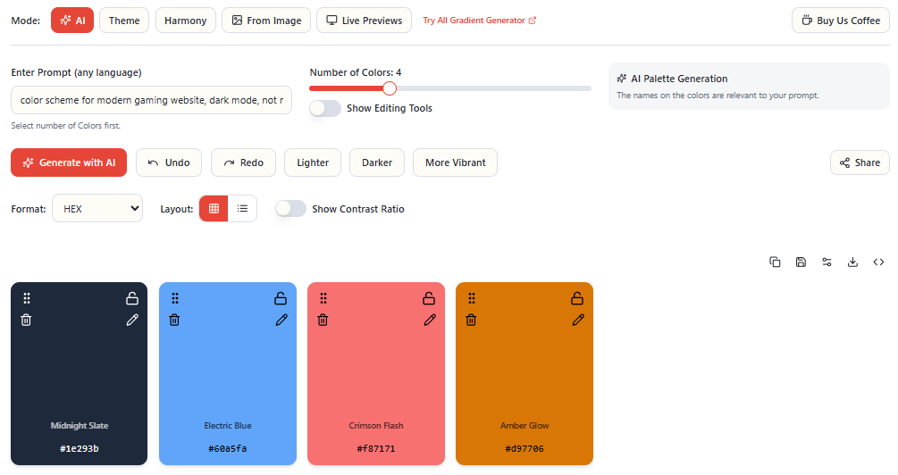Click the copy palette icon
The image size is (898, 475).
coord(775,262)
